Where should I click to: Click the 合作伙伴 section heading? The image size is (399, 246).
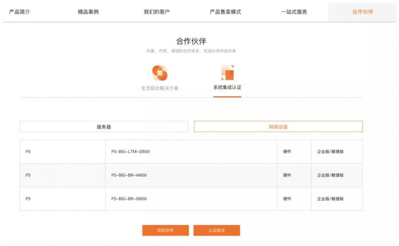(x=191, y=41)
